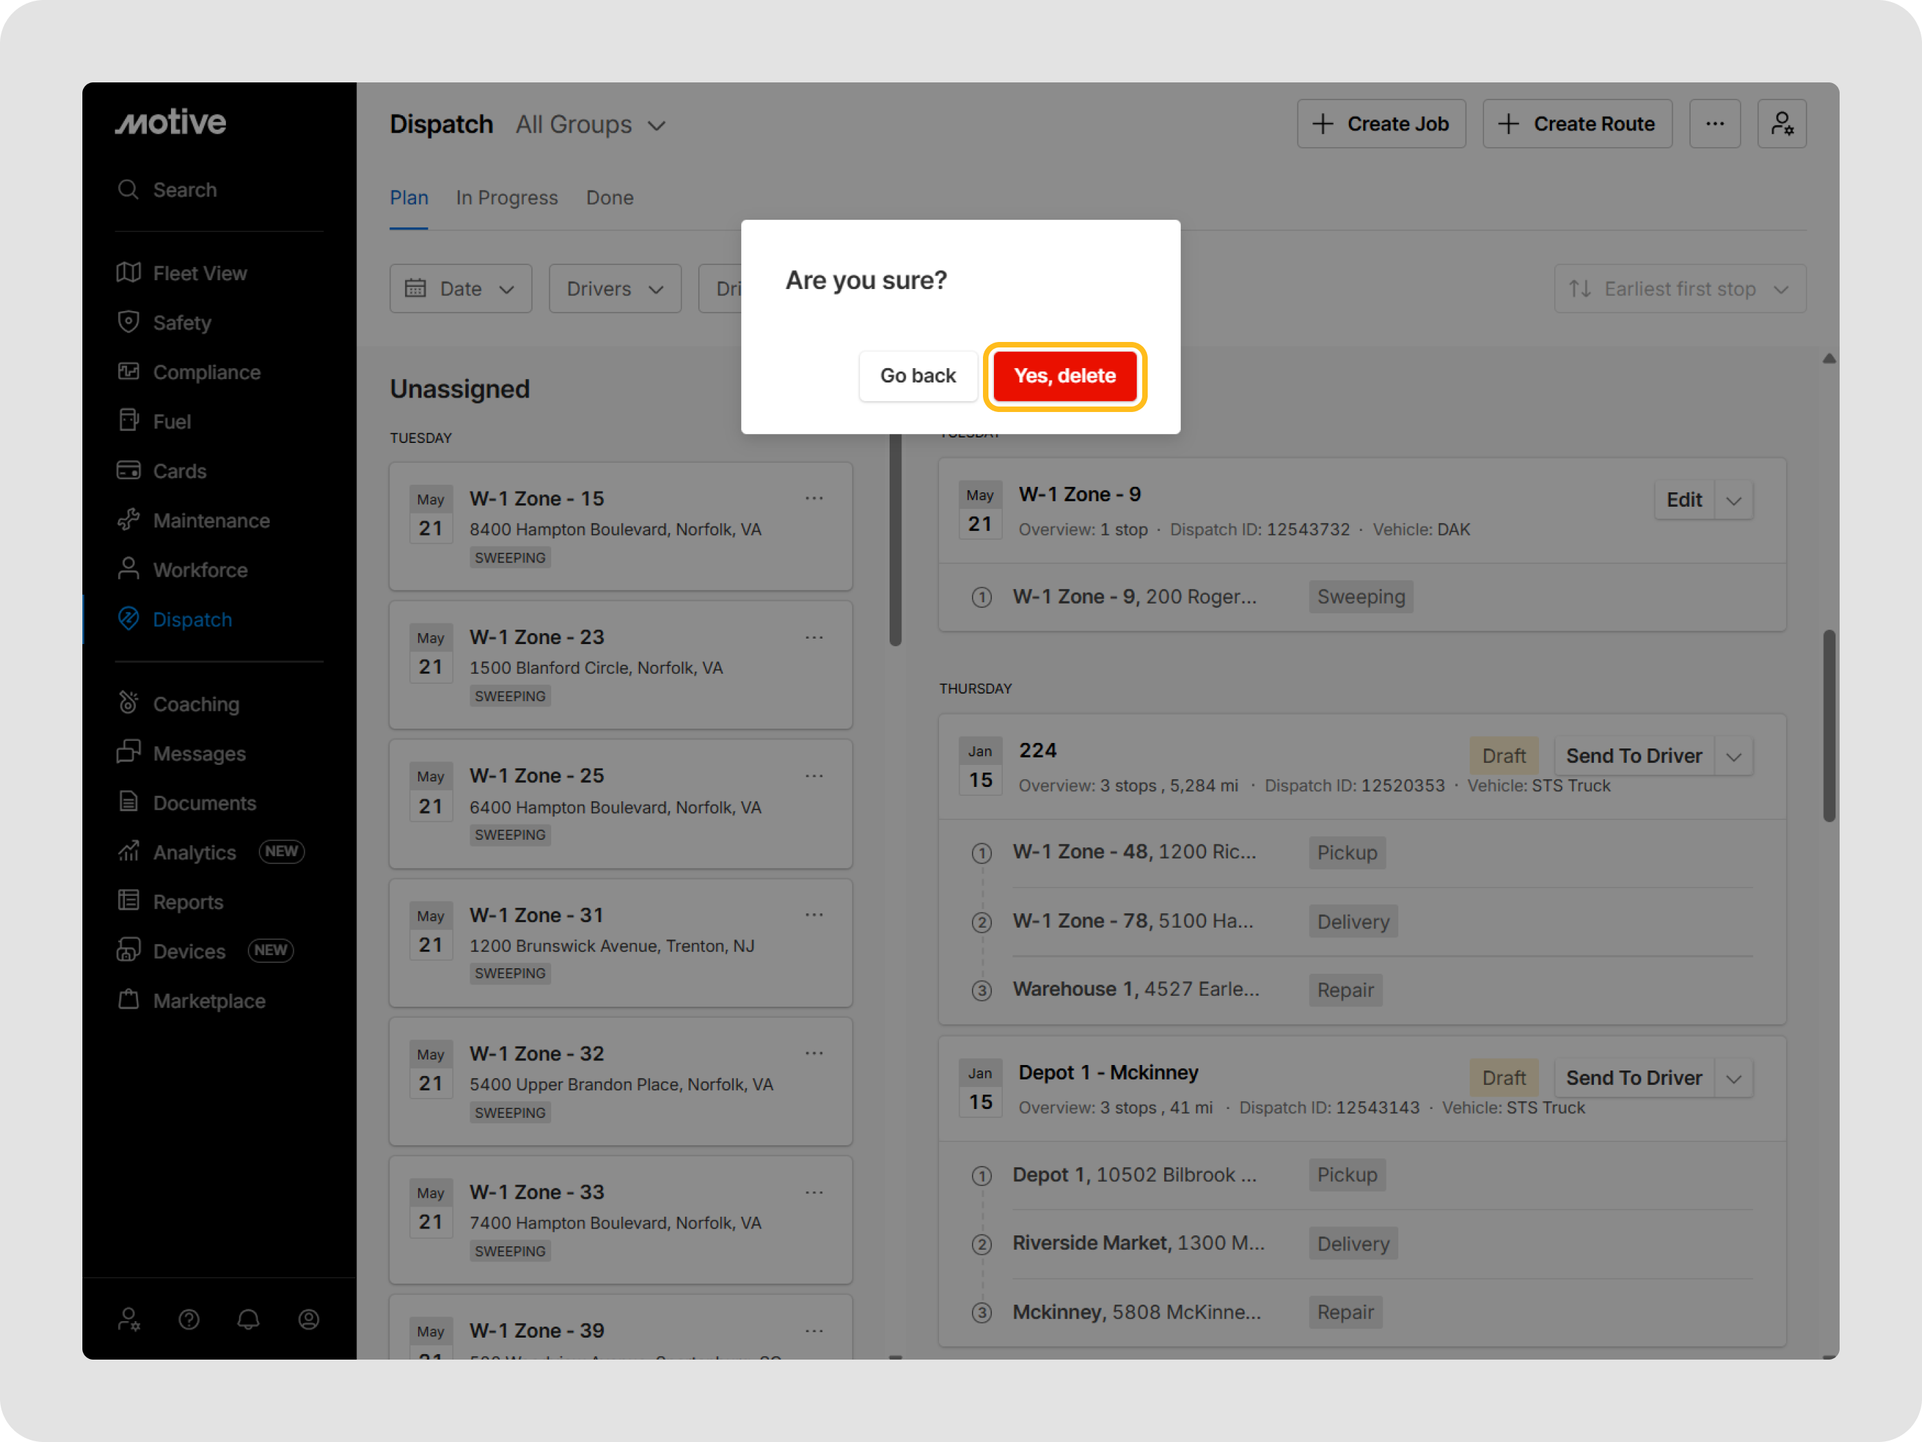Click the right panel vertical scrollbar
Screen dimensions: 1922x1442
coord(1828,725)
